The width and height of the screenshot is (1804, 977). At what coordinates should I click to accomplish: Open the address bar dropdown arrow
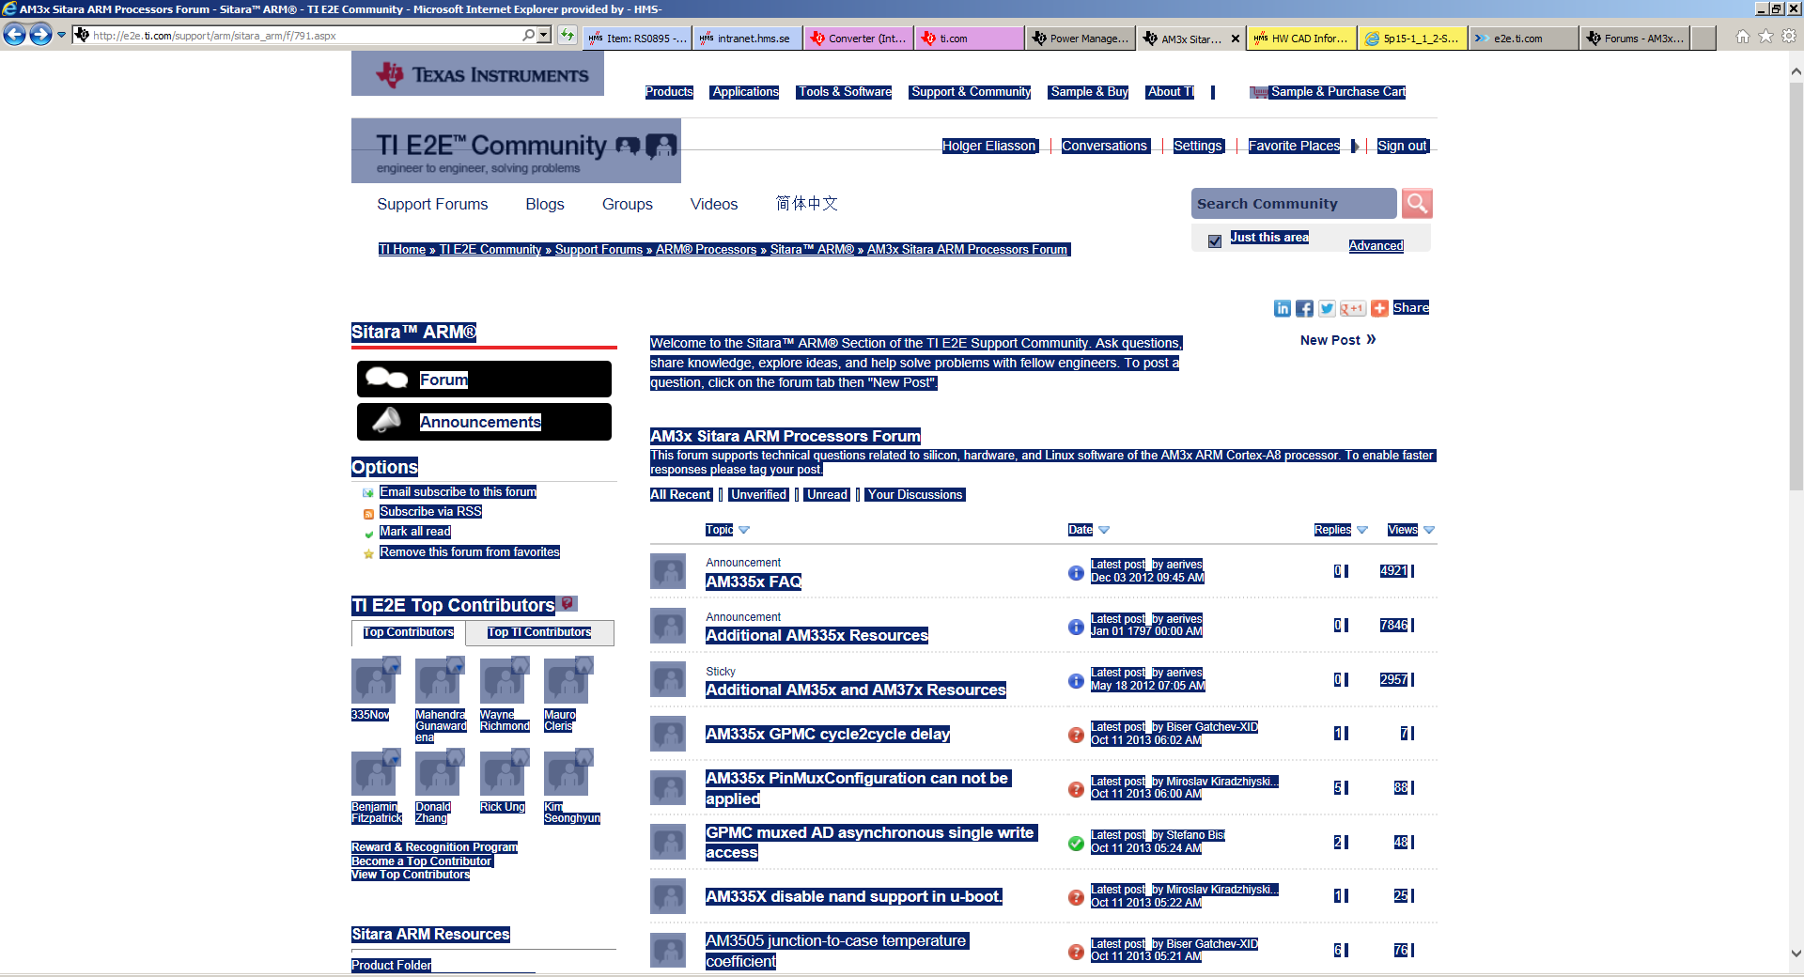click(x=544, y=36)
